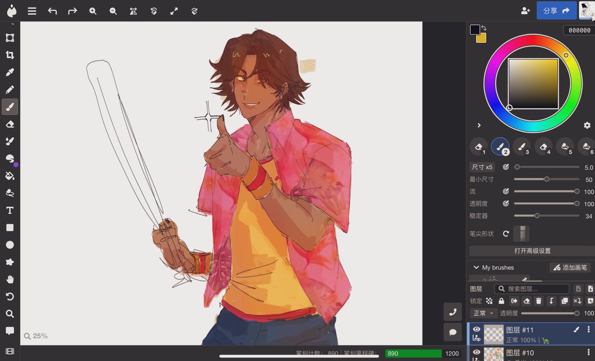Click the redo arrow
595x361 pixels.
(x=72, y=11)
